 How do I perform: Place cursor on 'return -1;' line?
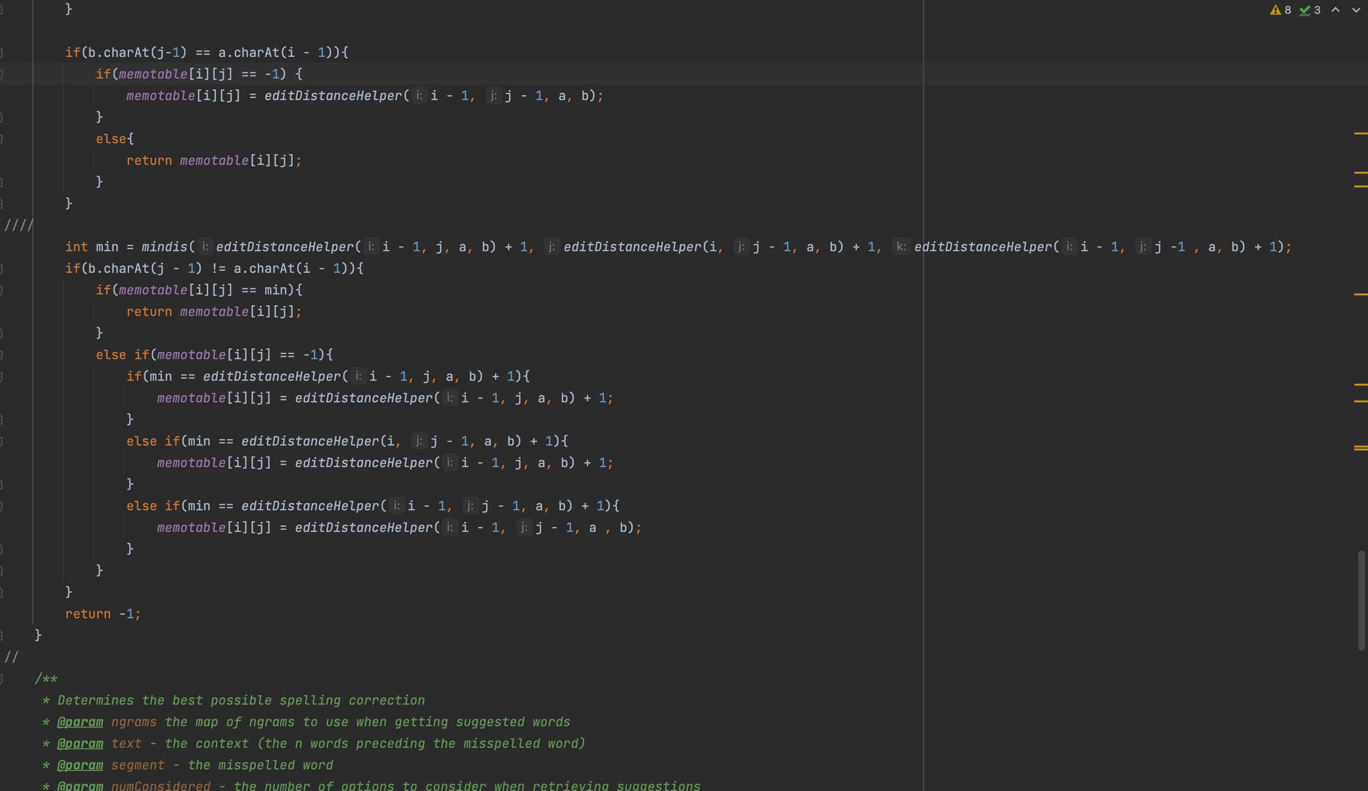[x=103, y=614]
